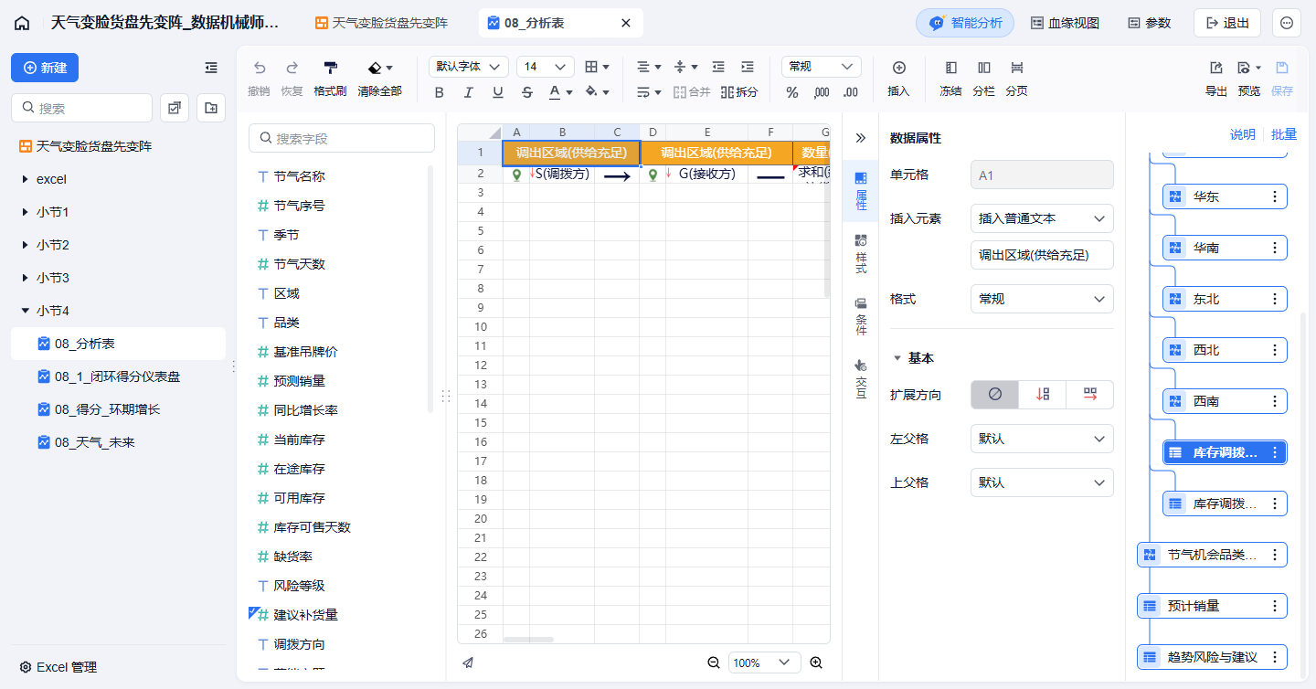Open the 左父格 dropdown
The width and height of the screenshot is (1316, 689).
(x=1042, y=439)
